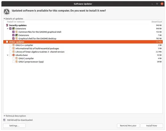The width and height of the screenshot is (166, 131).
Task: Open the Settings... button
Action: [14, 125]
